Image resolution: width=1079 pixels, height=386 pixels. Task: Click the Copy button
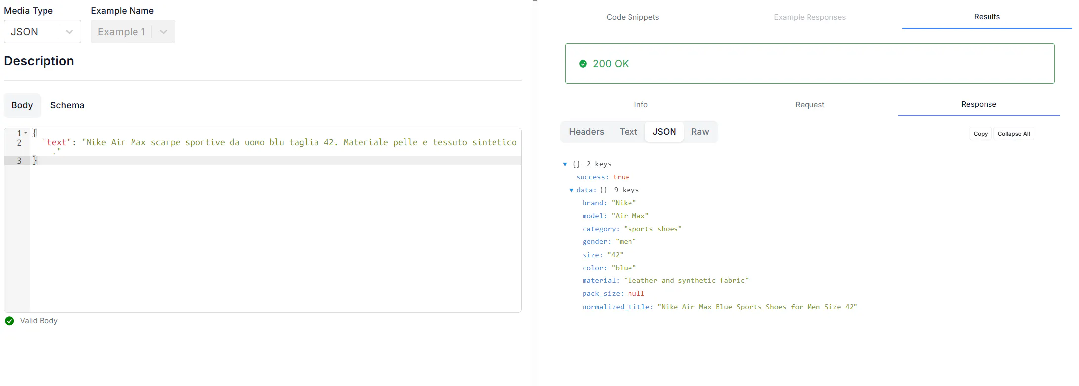click(980, 134)
